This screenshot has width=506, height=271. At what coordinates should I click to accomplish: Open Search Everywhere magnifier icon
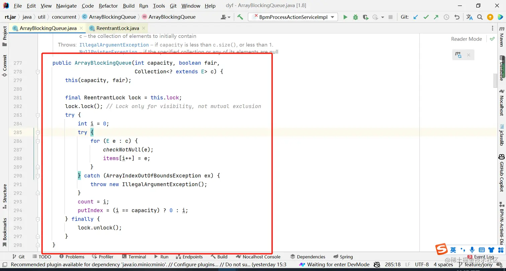point(480,17)
